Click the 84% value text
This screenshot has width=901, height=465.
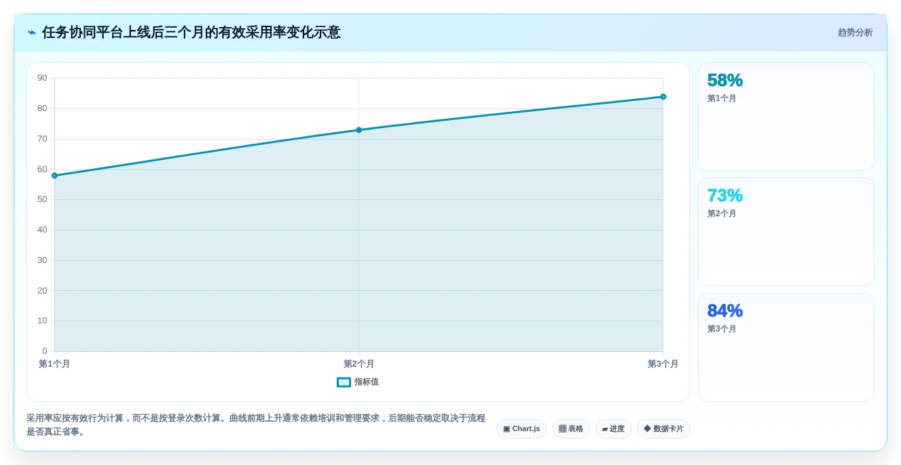point(725,311)
